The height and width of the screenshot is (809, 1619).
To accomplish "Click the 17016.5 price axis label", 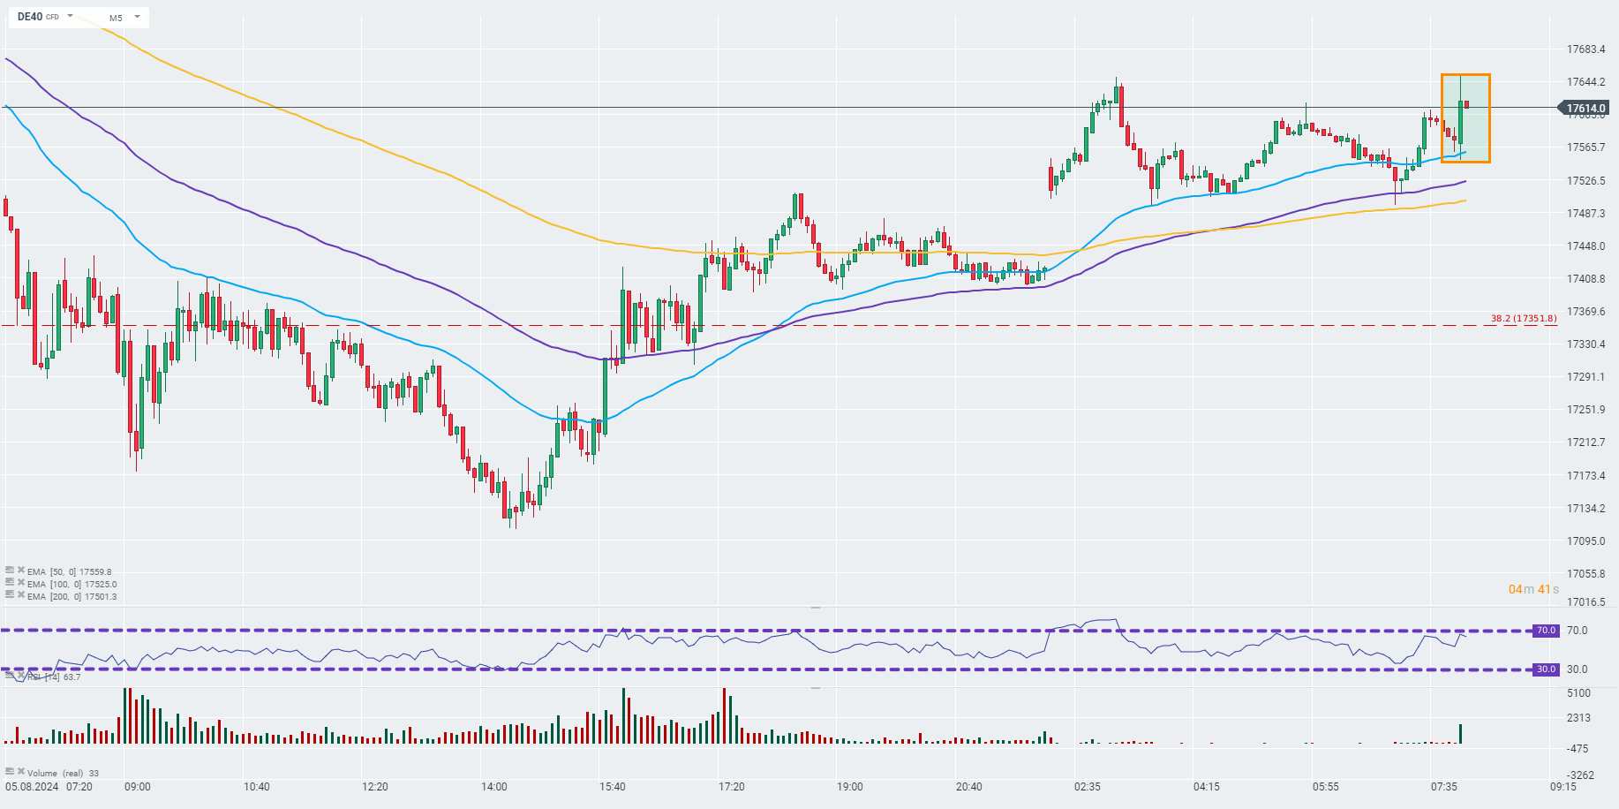I will [1586, 602].
